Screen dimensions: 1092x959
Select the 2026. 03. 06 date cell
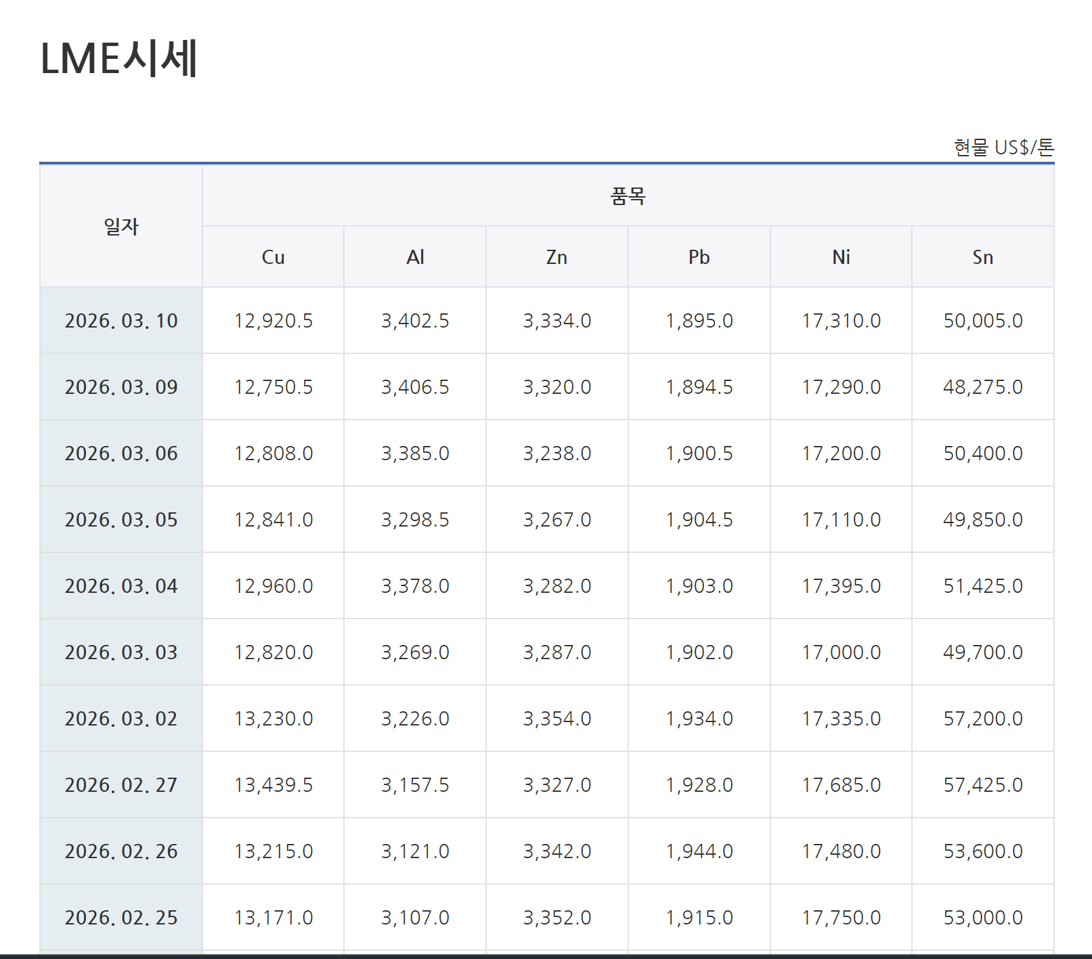click(x=121, y=453)
